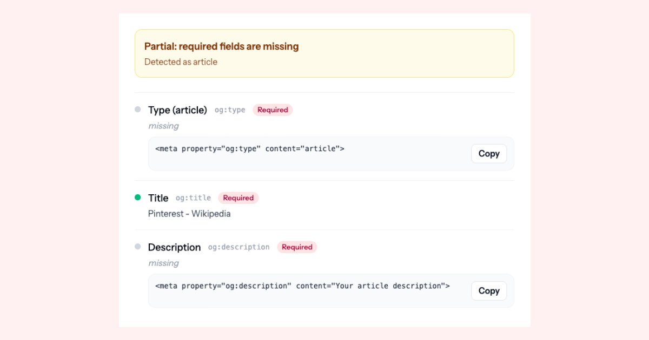The image size is (649, 340).
Task: Click the 'missing' text under Description
Action: pos(163,263)
